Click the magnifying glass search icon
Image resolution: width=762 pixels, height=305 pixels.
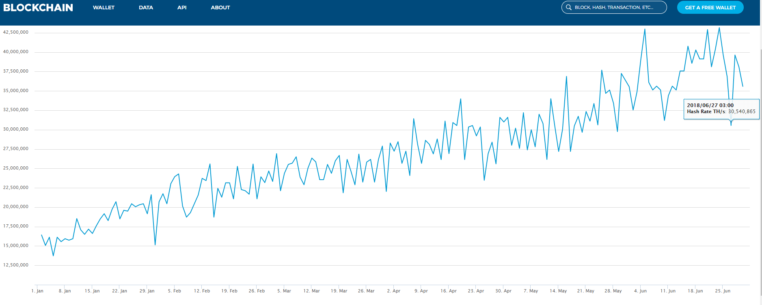coord(569,7)
